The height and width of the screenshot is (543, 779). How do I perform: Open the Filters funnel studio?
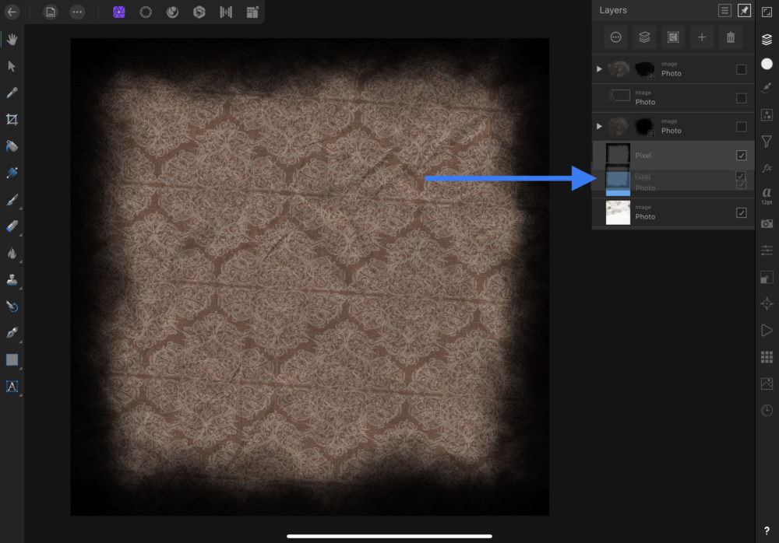[x=767, y=142]
